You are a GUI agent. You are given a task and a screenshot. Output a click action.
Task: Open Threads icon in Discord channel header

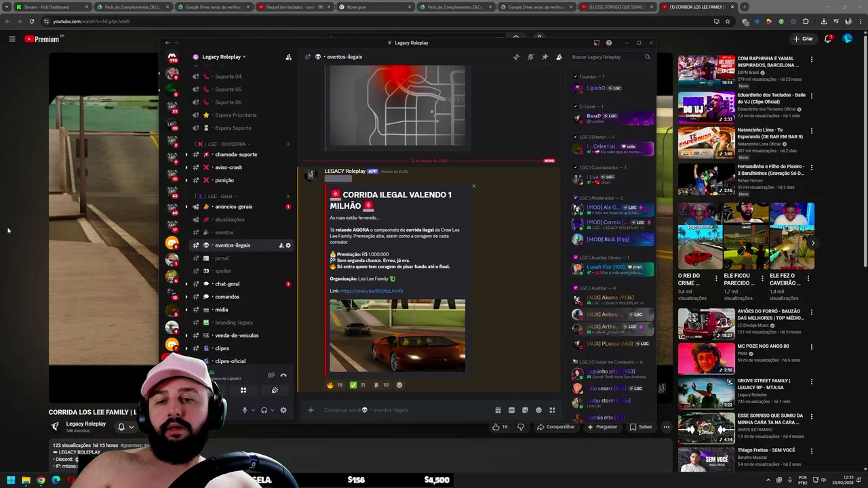tap(517, 57)
